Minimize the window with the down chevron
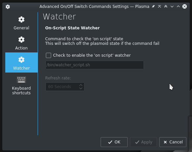The image size is (192, 152). point(172,7)
